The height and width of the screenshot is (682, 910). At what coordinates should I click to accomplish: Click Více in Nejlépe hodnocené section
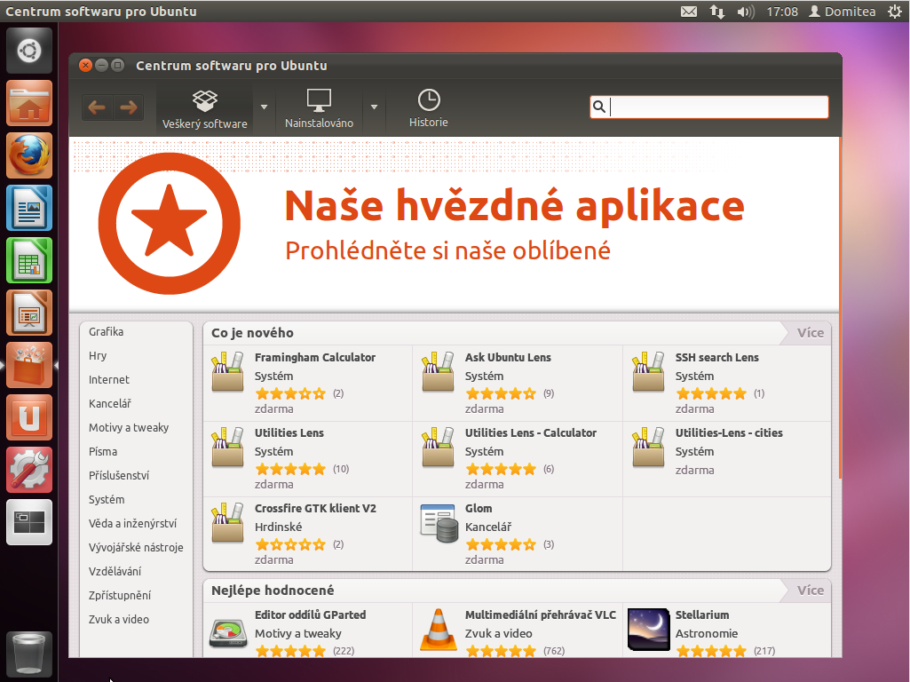810,591
